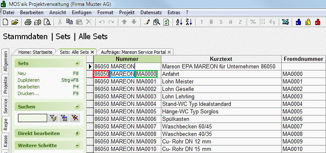Open the Einfügen menu
Screen dimensions: 326x153
(81, 13)
